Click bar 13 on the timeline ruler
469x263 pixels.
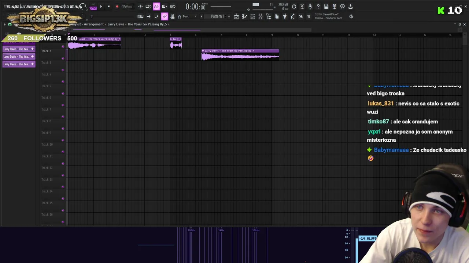tap(374, 35)
